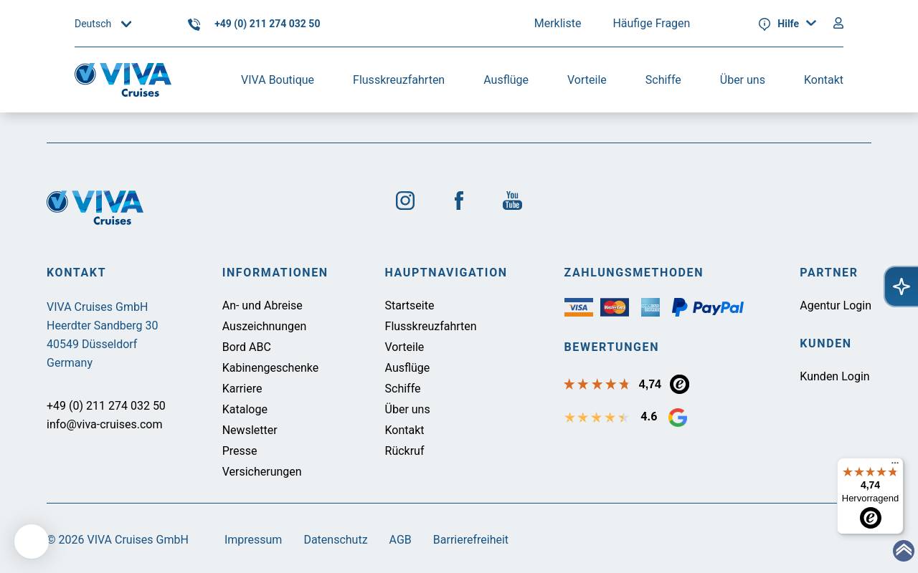Viewport: 918px width, 573px height.
Task: Open the Trusted Shops 4,74 rating badge
Action: pyautogui.click(x=679, y=385)
